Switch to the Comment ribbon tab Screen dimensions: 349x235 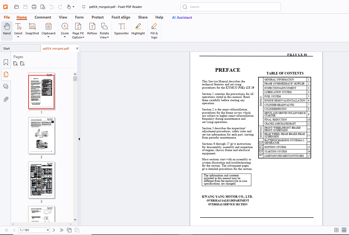43,17
